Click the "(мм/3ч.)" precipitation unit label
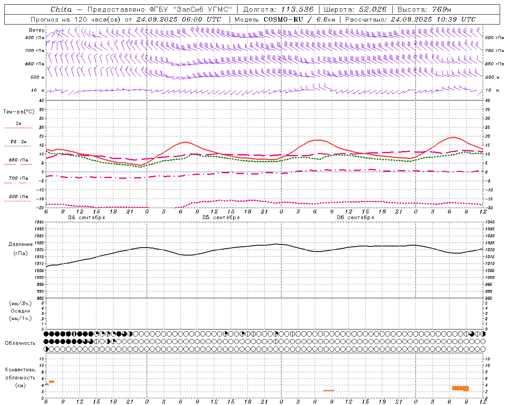Image resolution: width=506 pixels, height=405 pixels. coord(21,304)
